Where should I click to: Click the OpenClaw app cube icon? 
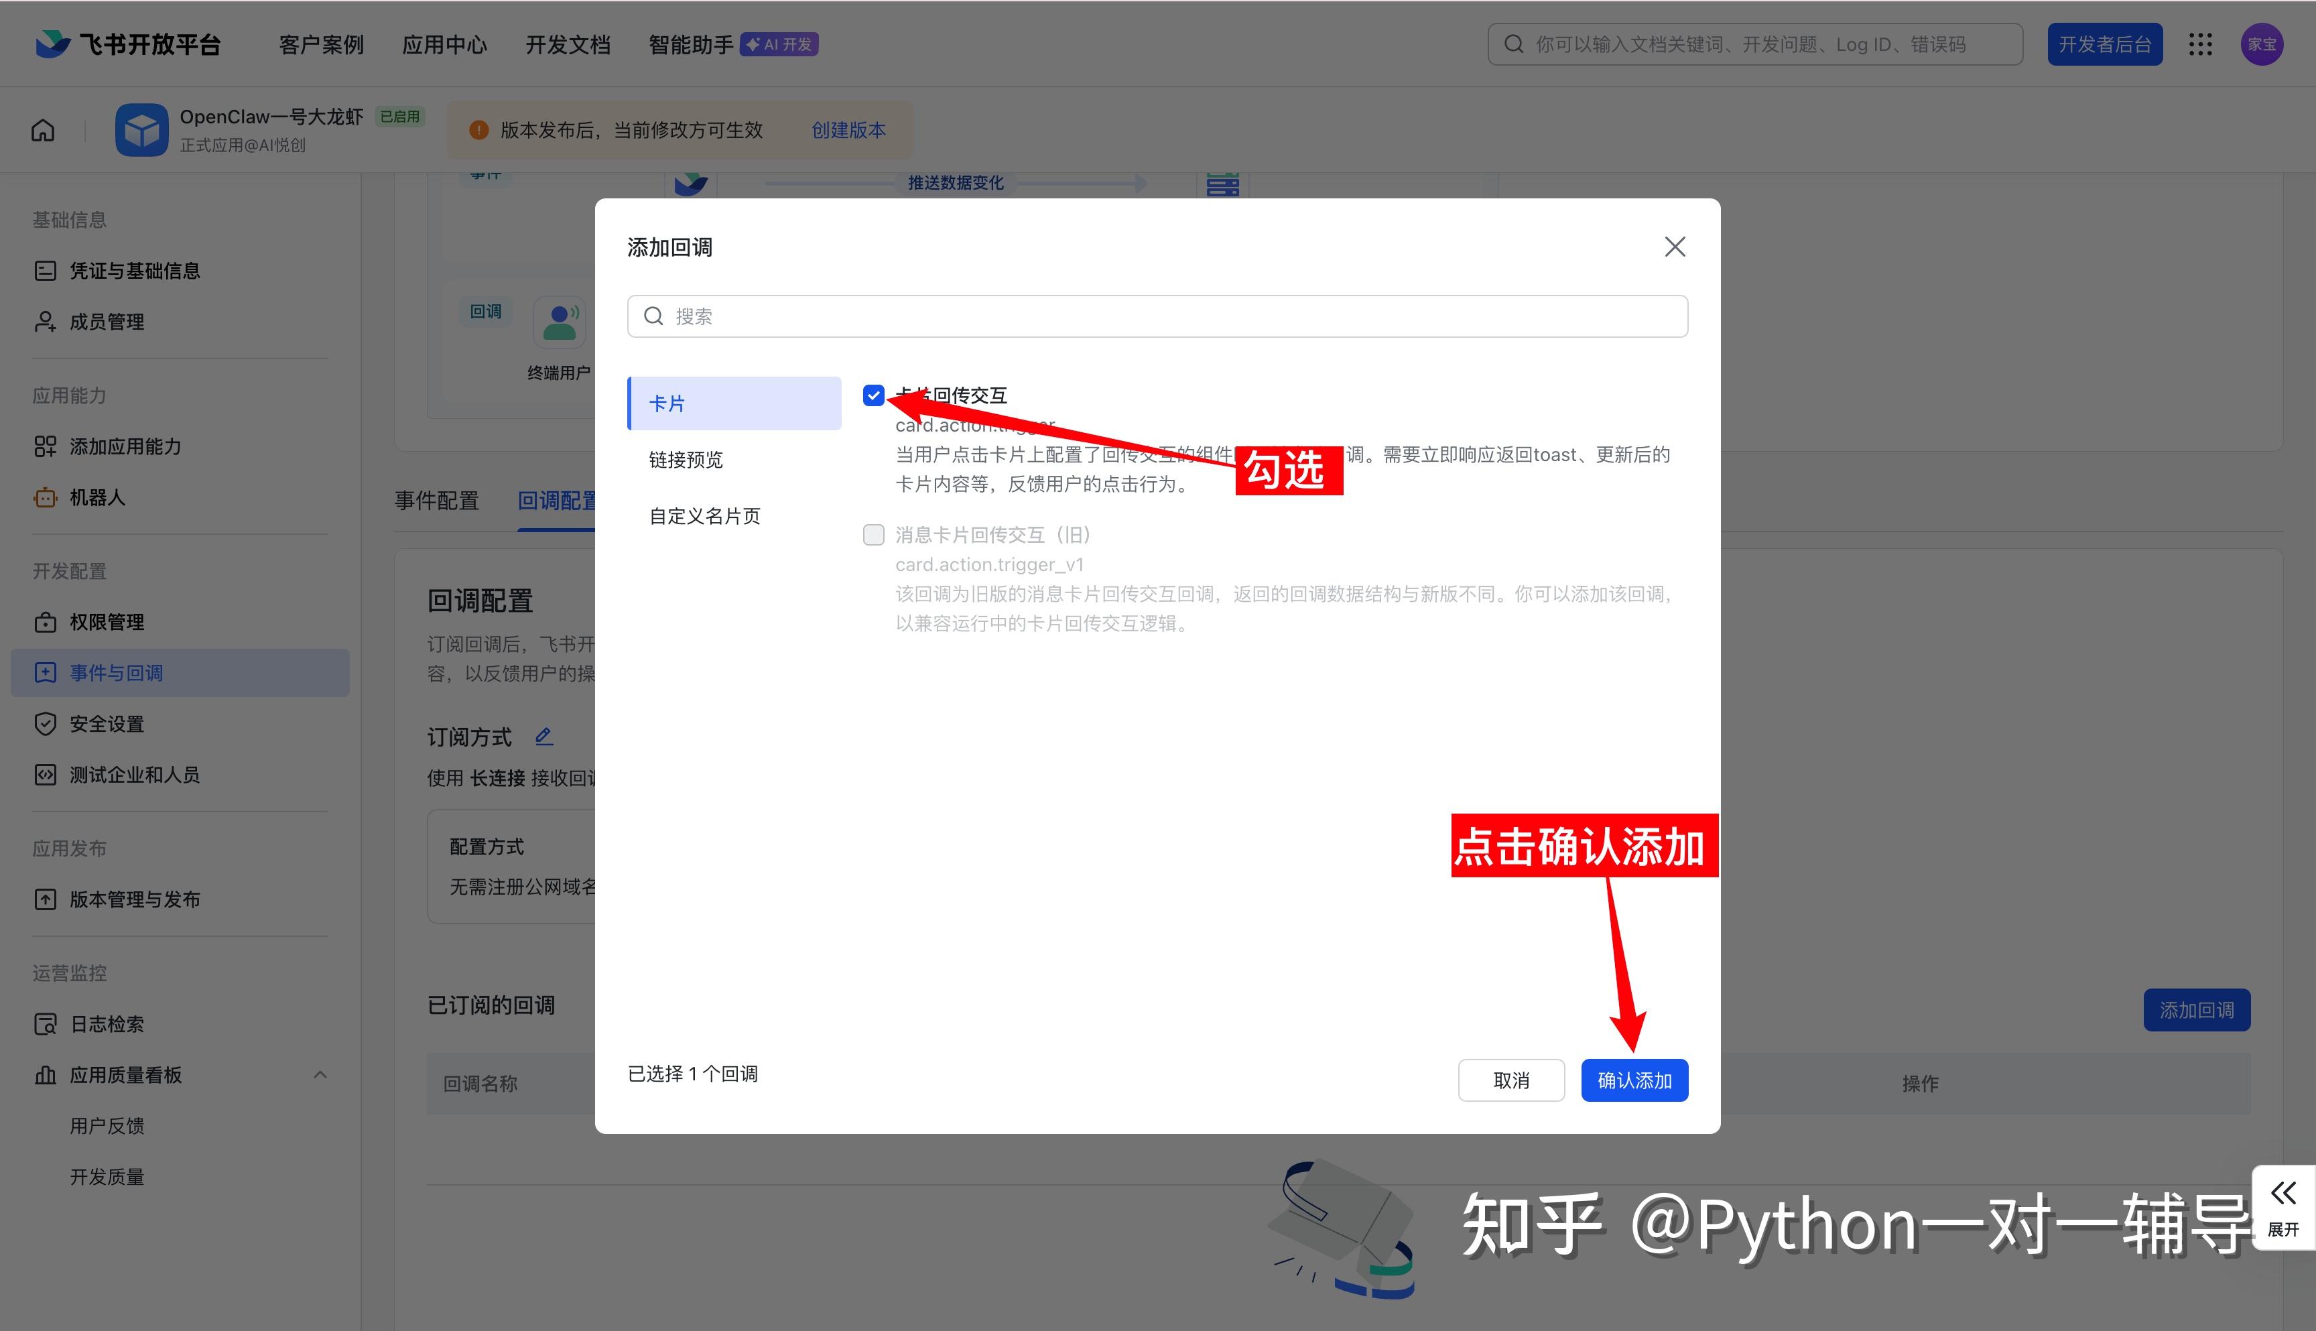[141, 130]
